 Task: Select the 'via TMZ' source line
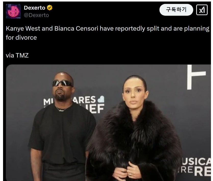pos(17,55)
